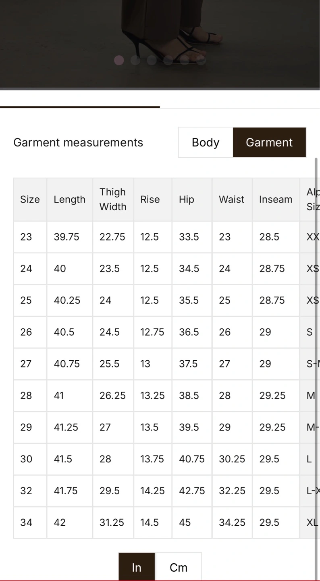
Task: Click the Size column header
Action: (30, 199)
